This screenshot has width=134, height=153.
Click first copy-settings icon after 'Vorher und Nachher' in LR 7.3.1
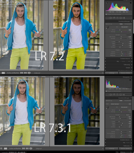(x=24, y=149)
